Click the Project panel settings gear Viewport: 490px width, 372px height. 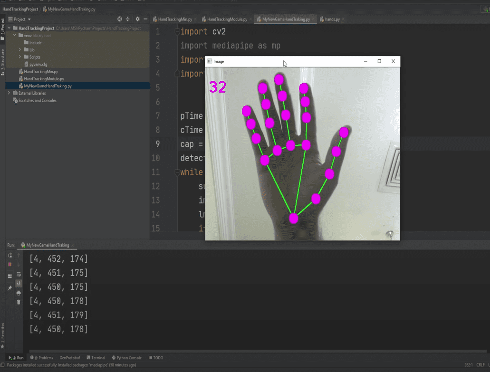click(137, 19)
